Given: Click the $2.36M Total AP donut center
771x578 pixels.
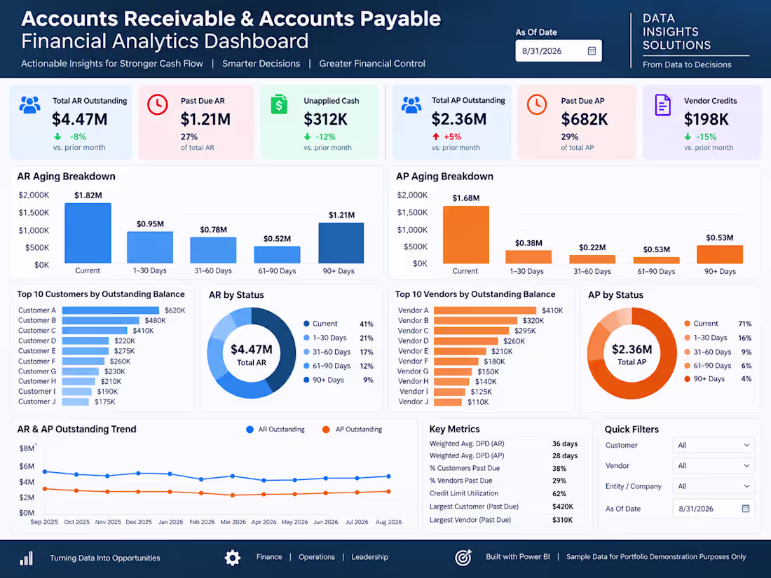Looking at the screenshot, I should pyautogui.click(x=632, y=354).
